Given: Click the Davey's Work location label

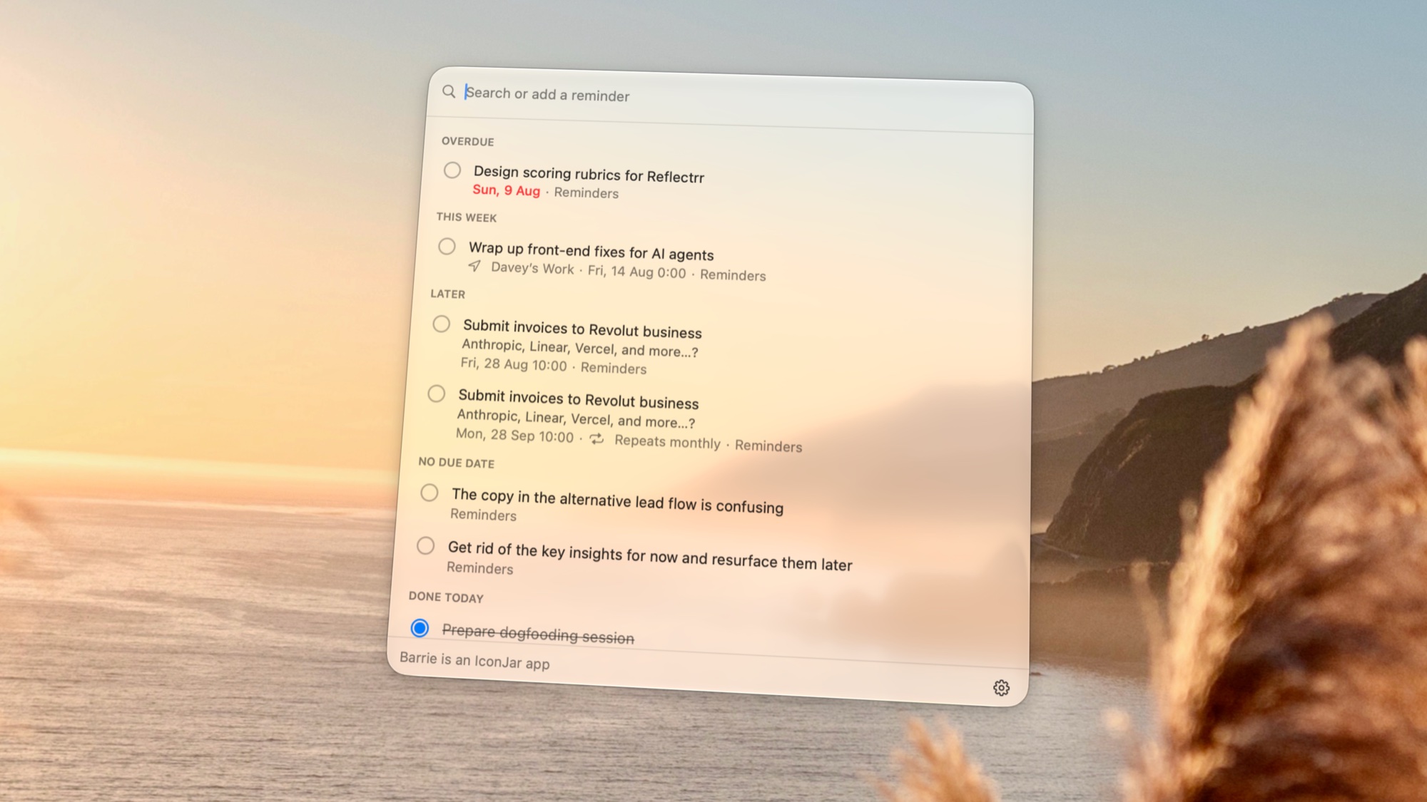Looking at the screenshot, I should point(532,268).
